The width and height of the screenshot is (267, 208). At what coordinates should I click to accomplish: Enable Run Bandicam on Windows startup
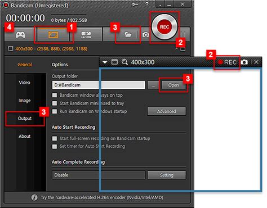pyautogui.click(x=55, y=111)
